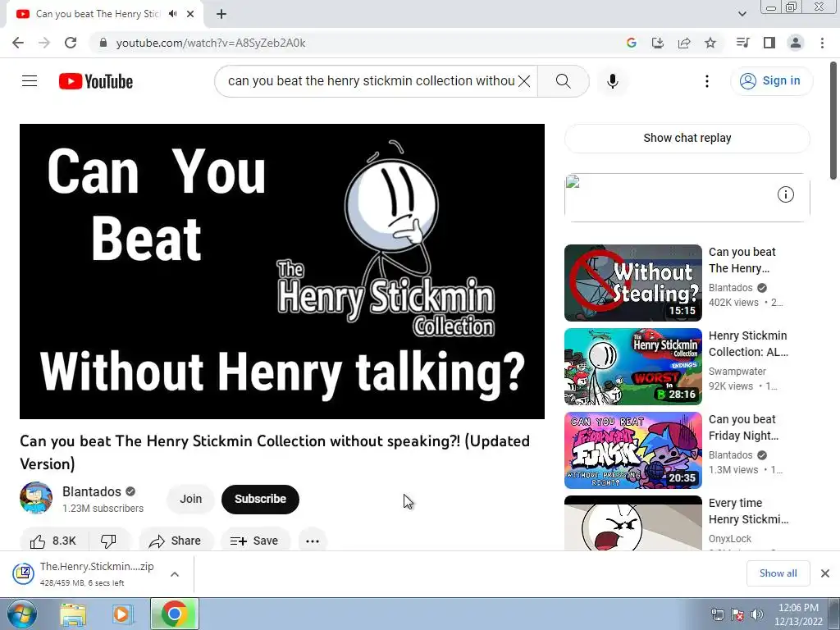Click the ad info circle icon
Viewport: 840px width, 630px height.
tap(785, 194)
